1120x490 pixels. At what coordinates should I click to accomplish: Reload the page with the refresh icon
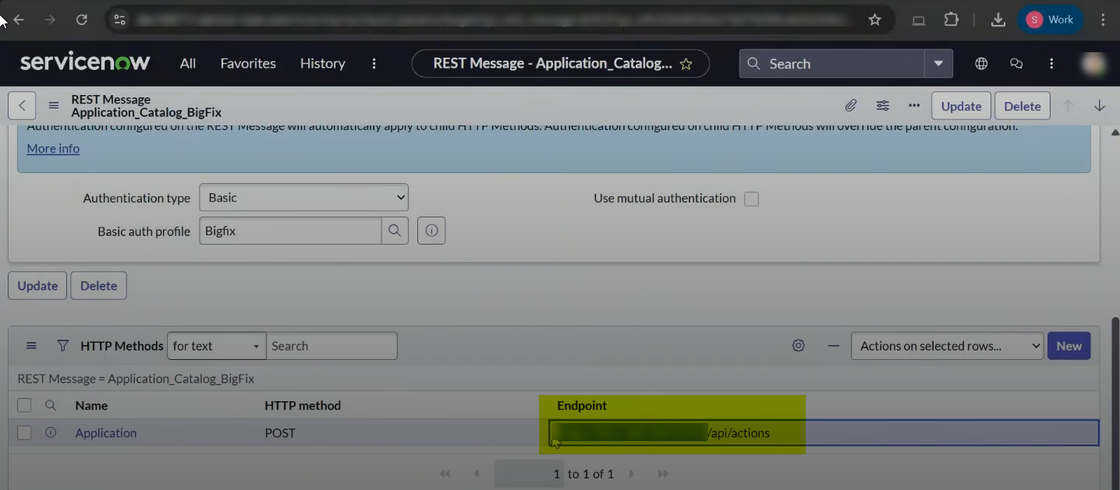tap(81, 20)
